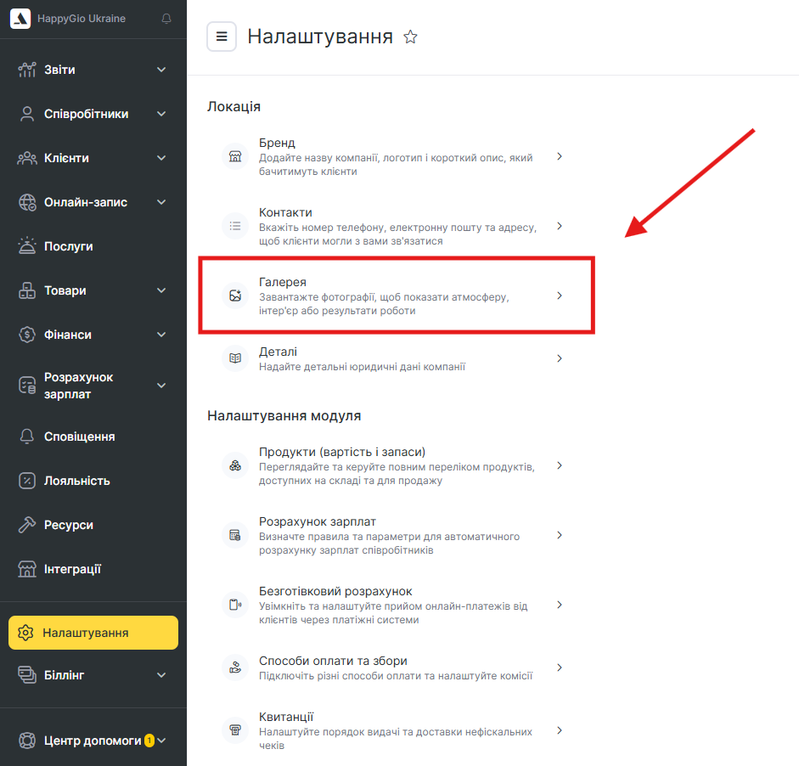Screen dimensions: 799x766
Task: Click the Галерея image icon
Action: (234, 296)
